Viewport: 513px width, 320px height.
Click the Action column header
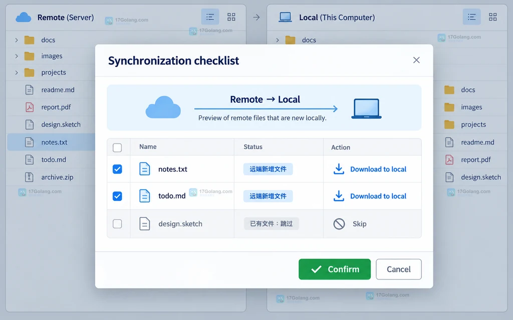point(341,147)
